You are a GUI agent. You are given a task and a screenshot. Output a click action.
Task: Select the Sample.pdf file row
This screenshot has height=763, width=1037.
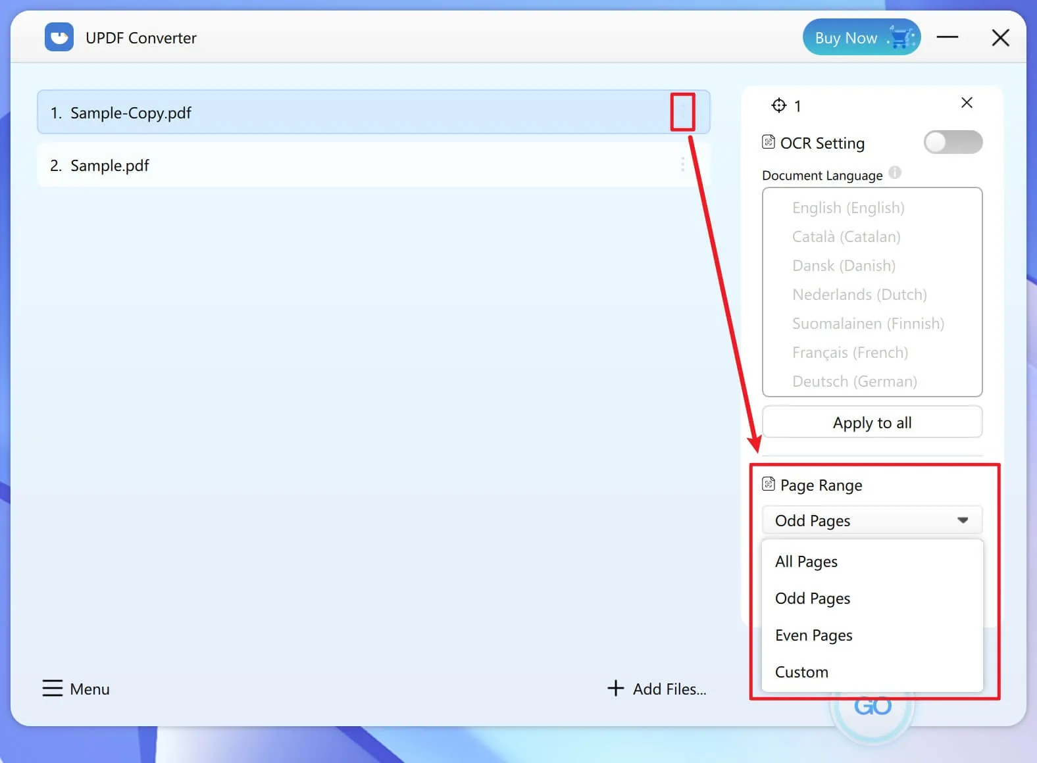[x=373, y=165]
